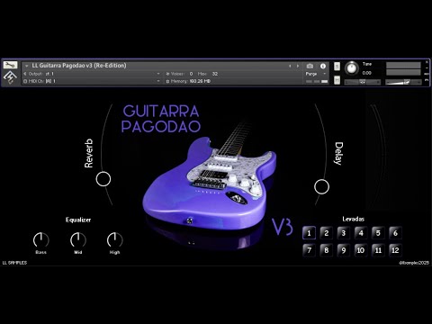
Task: Click the 'Reverb' label
Action: click(89, 153)
